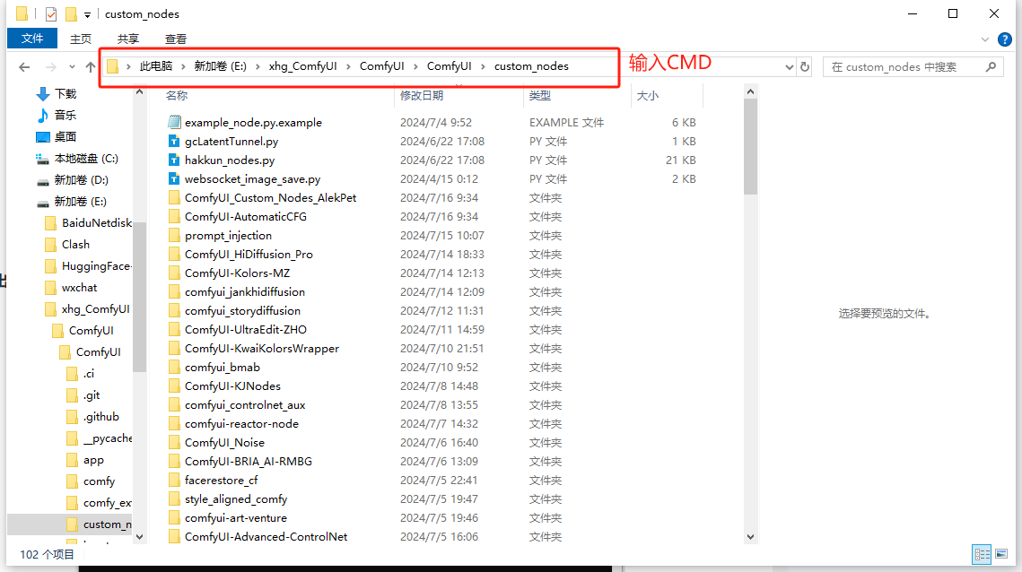
Task: Expand the ribbon with the chevron
Action: [986, 39]
